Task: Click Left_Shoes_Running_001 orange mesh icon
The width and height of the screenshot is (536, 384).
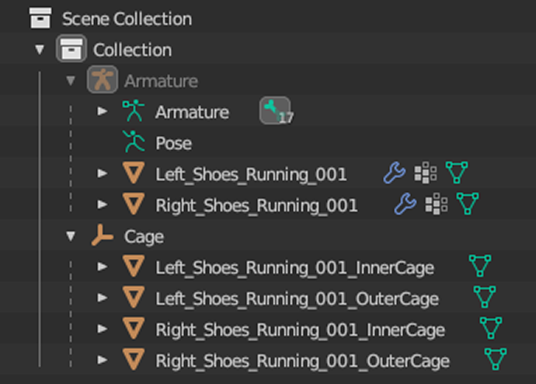Action: point(134,173)
